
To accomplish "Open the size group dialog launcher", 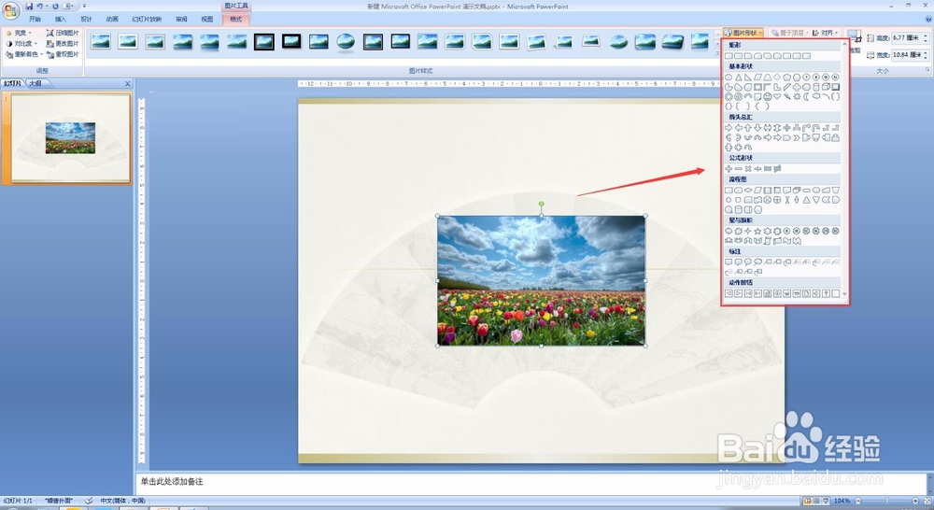I will [x=927, y=70].
